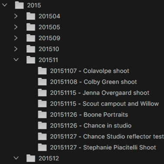Screen dimensions: 164x164
Task: Click the 201504 folder icon
Action: click(31, 16)
